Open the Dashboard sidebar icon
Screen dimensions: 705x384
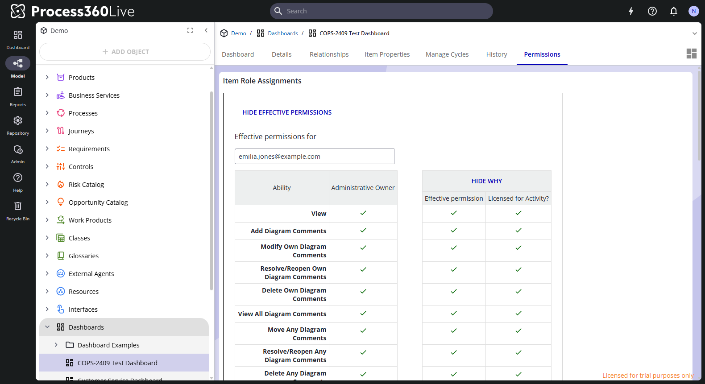[18, 39]
